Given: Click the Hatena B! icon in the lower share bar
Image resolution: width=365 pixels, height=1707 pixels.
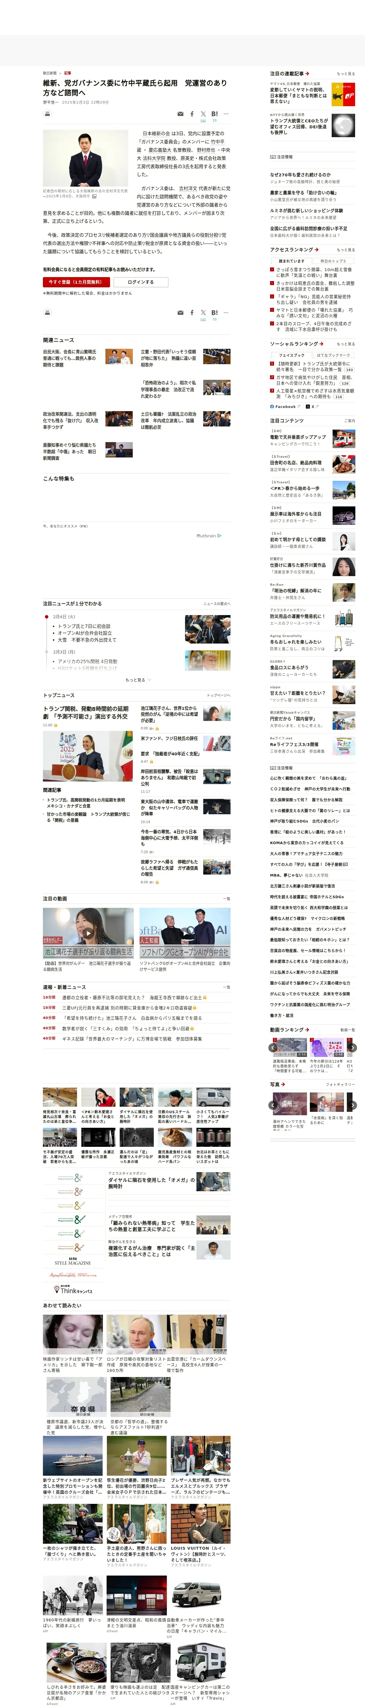Looking at the screenshot, I should click(x=215, y=313).
